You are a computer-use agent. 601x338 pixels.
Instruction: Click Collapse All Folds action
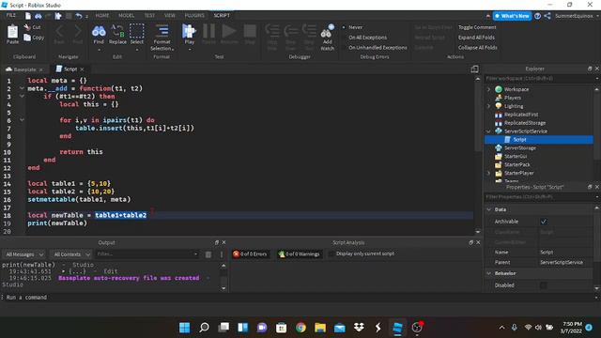pos(478,48)
